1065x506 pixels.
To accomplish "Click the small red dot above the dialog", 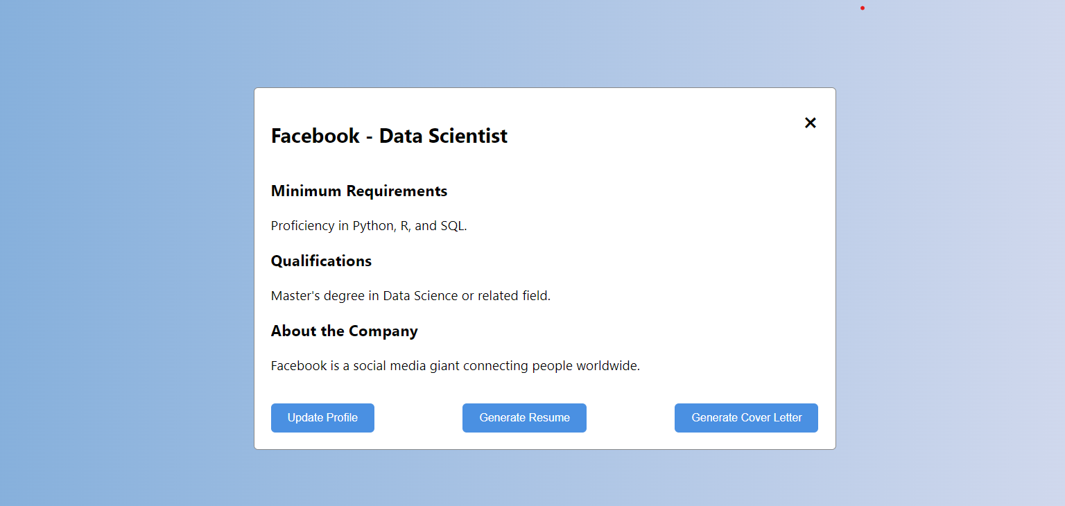I will point(863,8).
